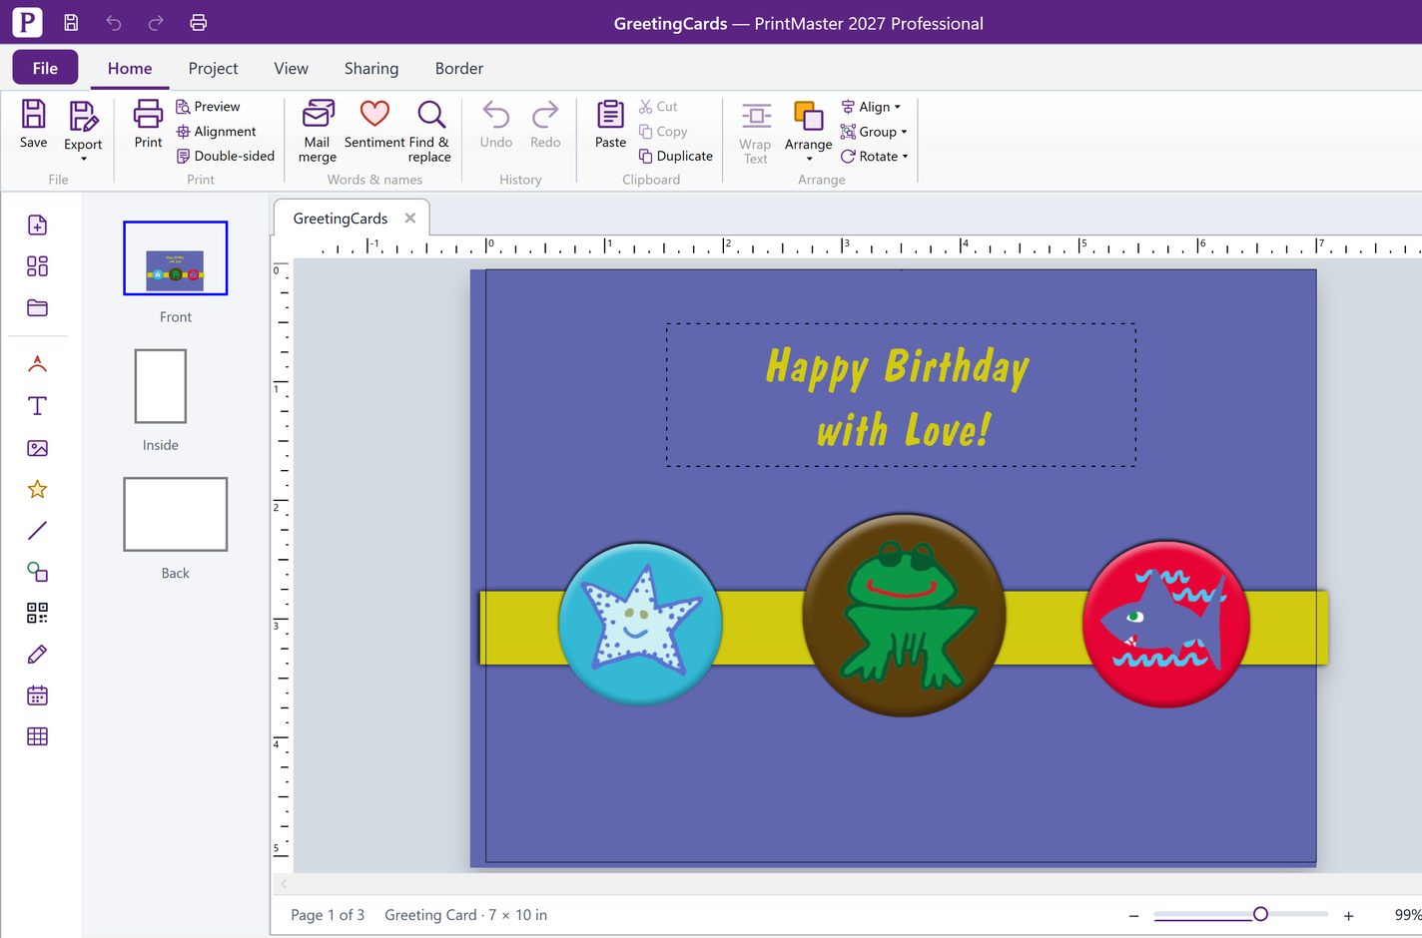The height and width of the screenshot is (938, 1422).
Task: Open the QR code tool in the sidebar
Action: click(x=37, y=613)
